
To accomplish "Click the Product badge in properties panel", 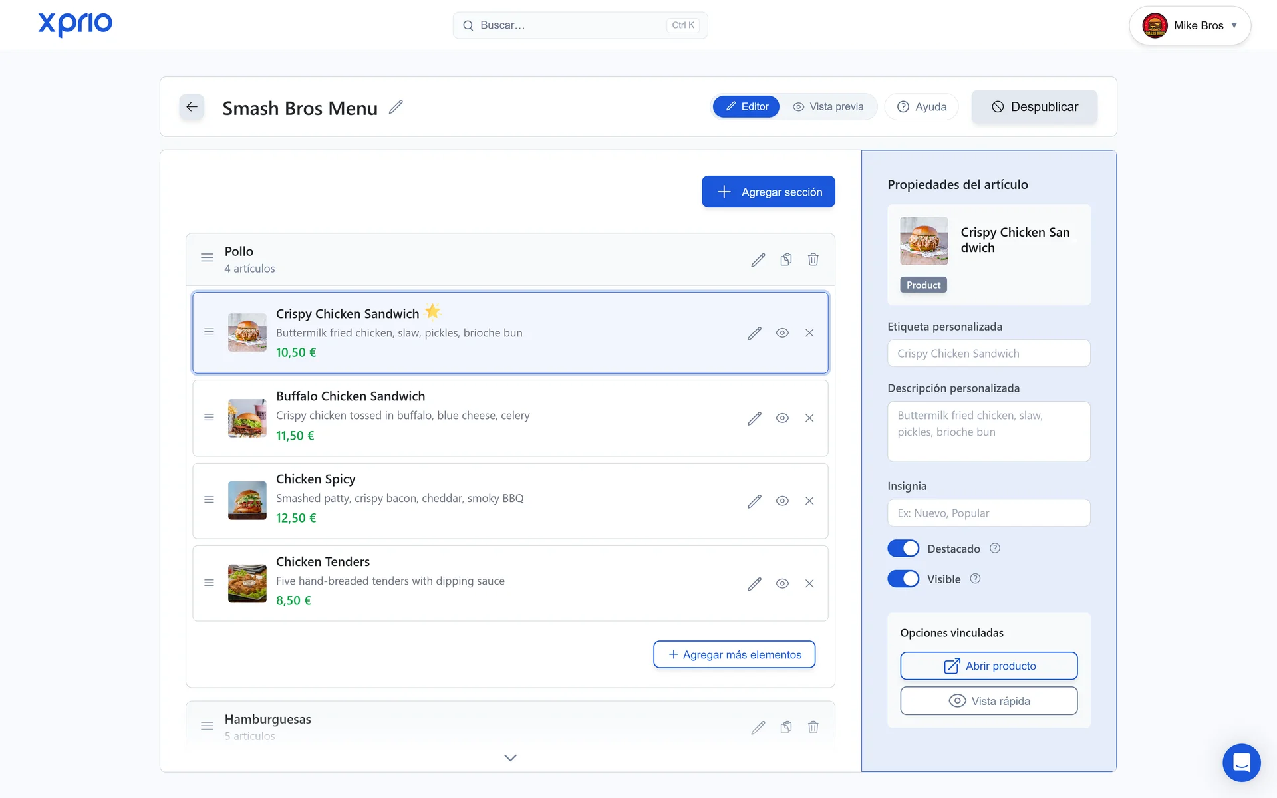I will (x=924, y=285).
